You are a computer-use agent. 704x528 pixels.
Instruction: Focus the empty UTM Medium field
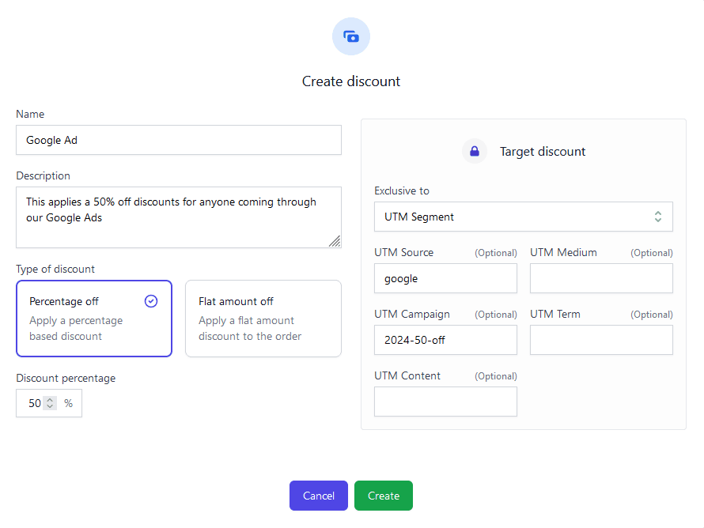pyautogui.click(x=601, y=278)
